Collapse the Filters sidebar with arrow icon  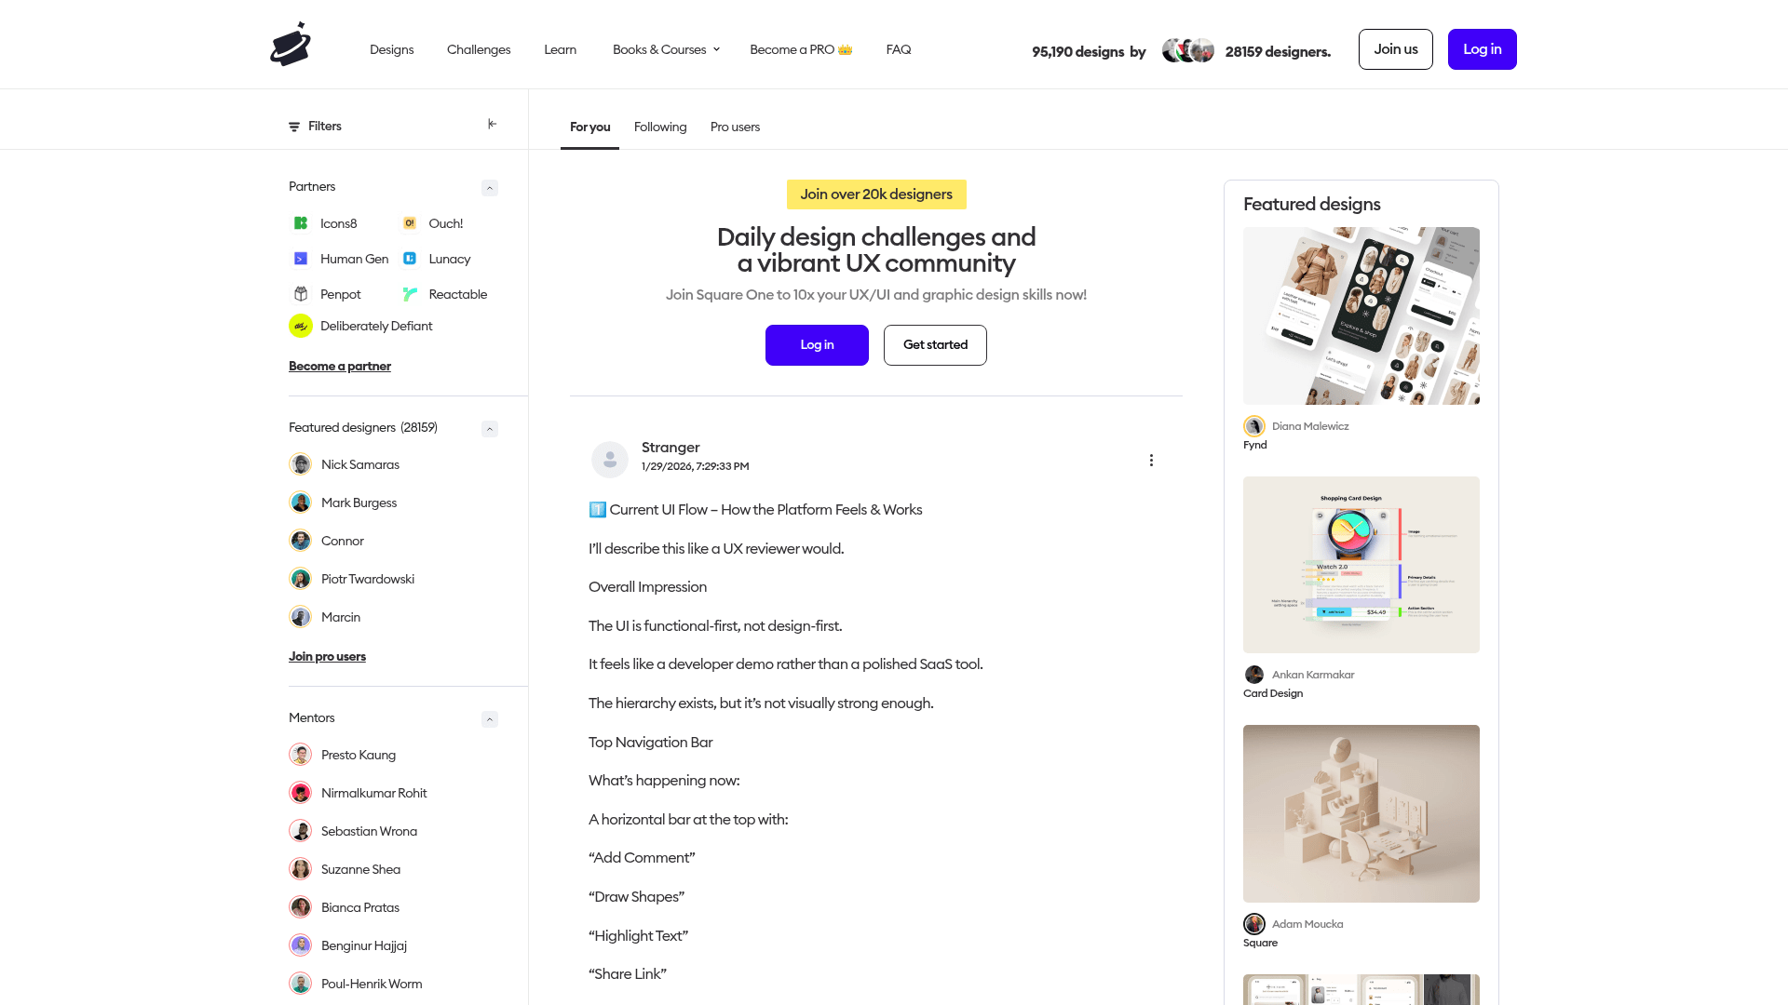pyautogui.click(x=493, y=124)
